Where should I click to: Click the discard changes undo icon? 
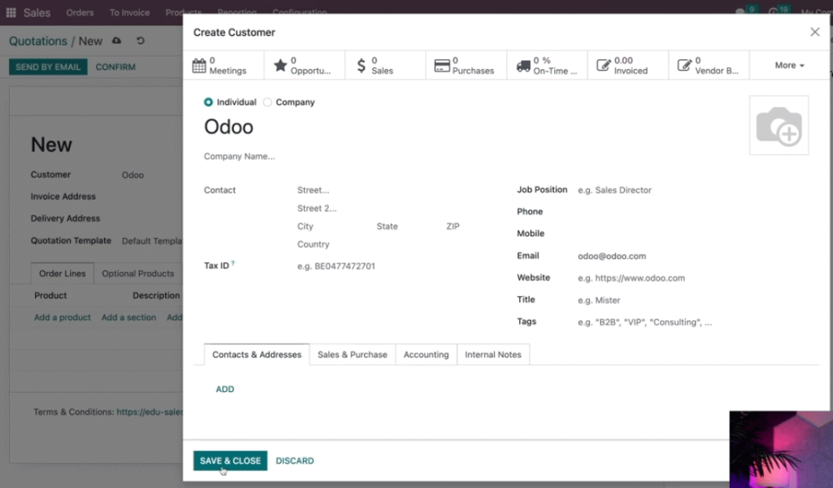(x=140, y=41)
